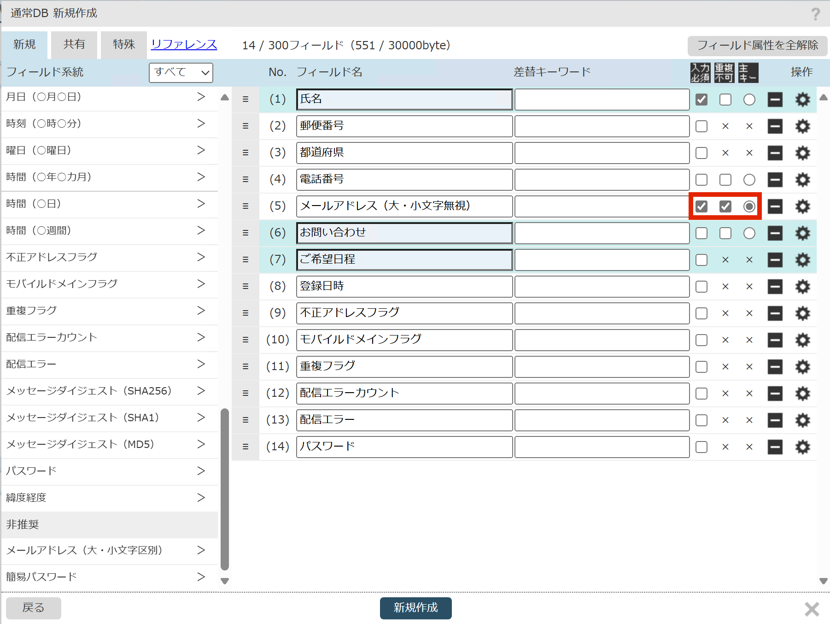Image resolution: width=830 pixels, height=624 pixels.
Task: Open gear settings for 氏名 field
Action: tap(802, 100)
